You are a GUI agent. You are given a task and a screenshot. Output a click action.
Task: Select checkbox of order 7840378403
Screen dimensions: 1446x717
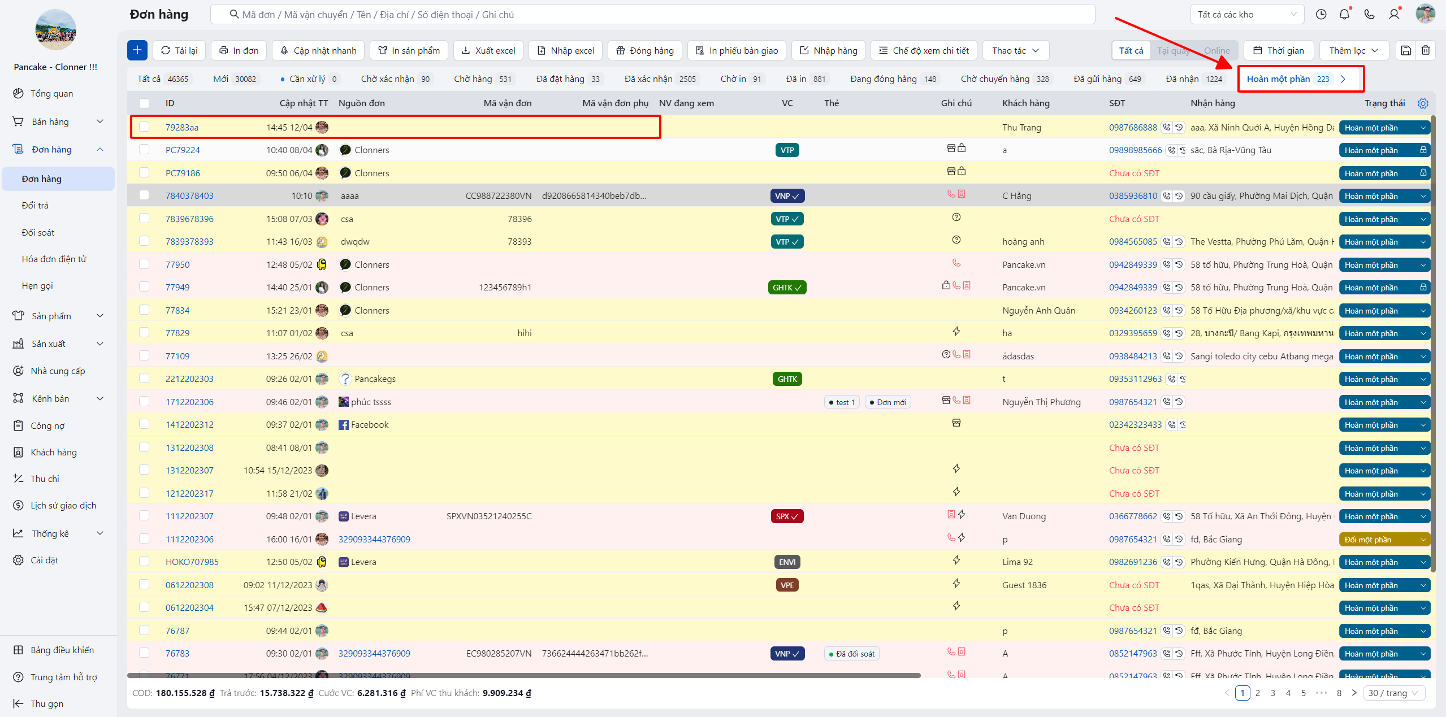click(x=144, y=195)
